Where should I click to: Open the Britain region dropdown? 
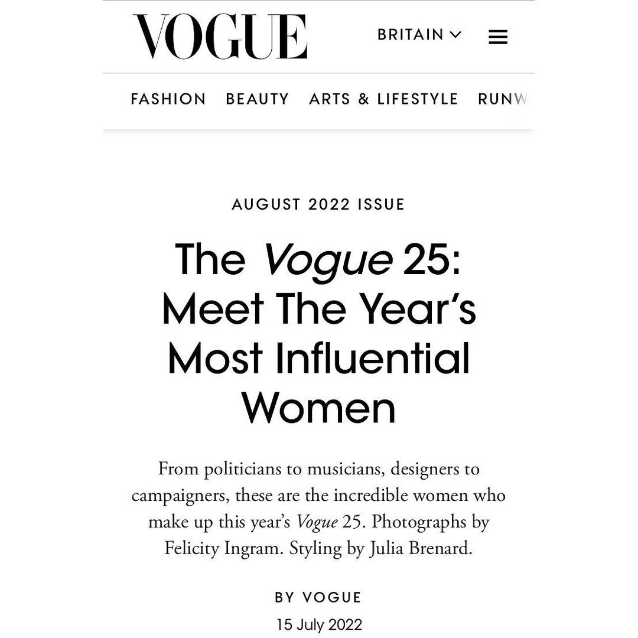coord(411,35)
